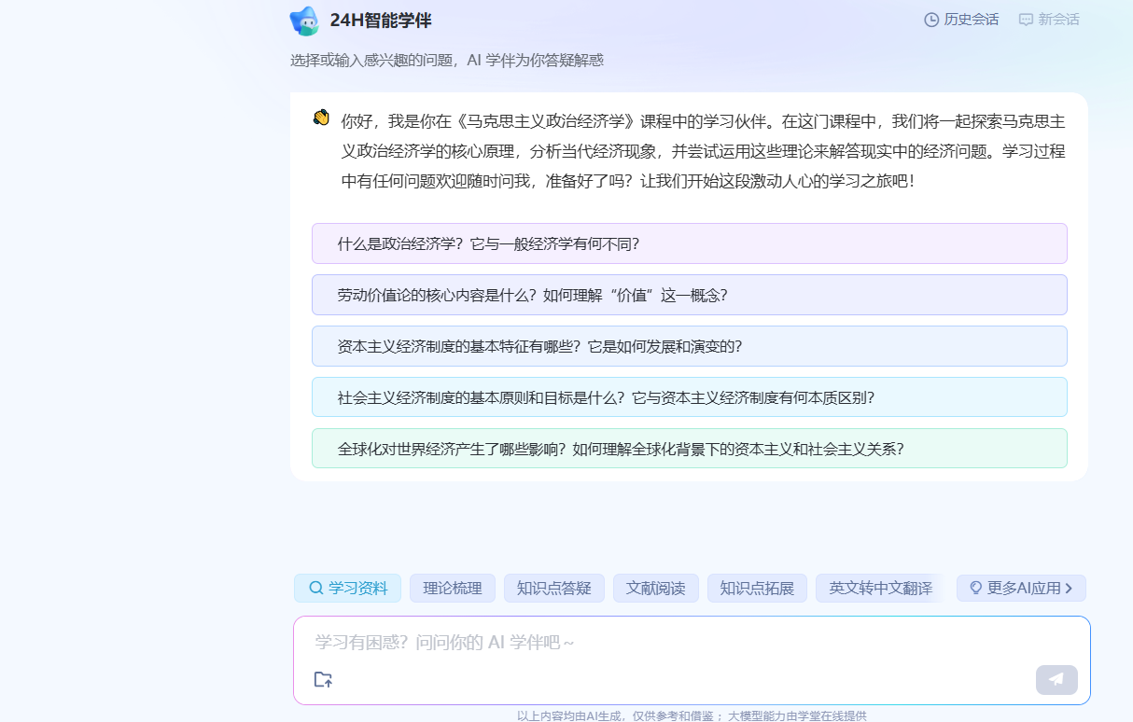Click the 新会话 chat bubble icon

1027,20
